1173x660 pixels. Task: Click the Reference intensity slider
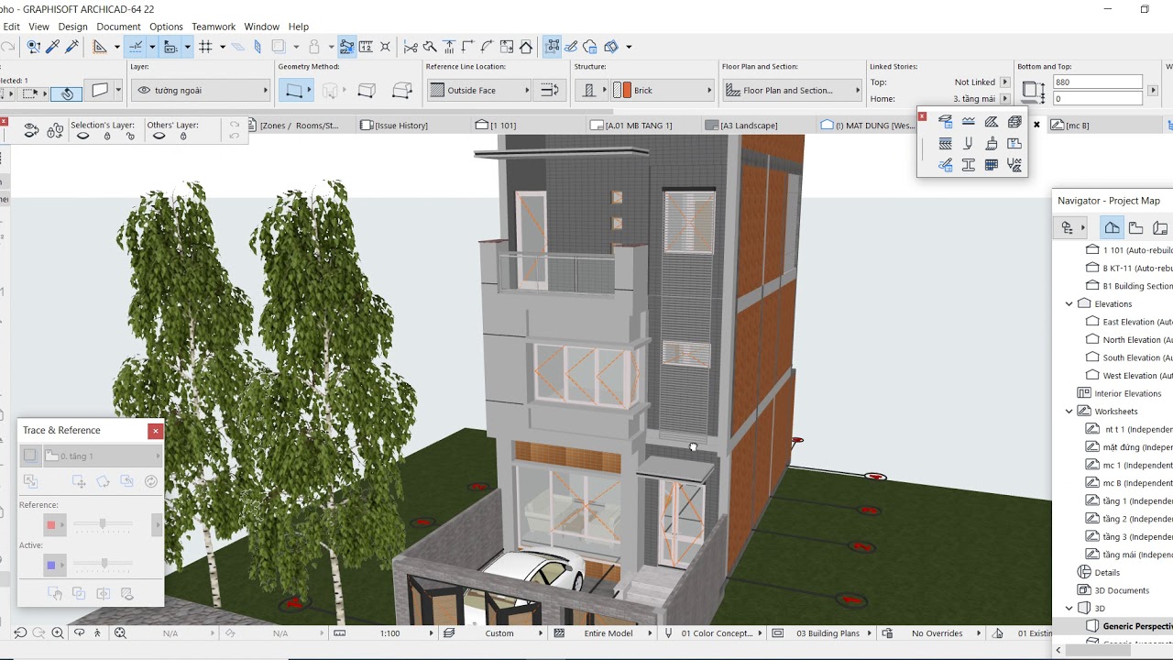click(103, 524)
